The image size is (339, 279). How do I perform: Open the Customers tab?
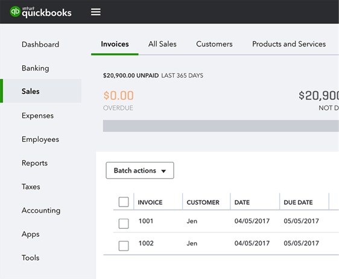(214, 44)
